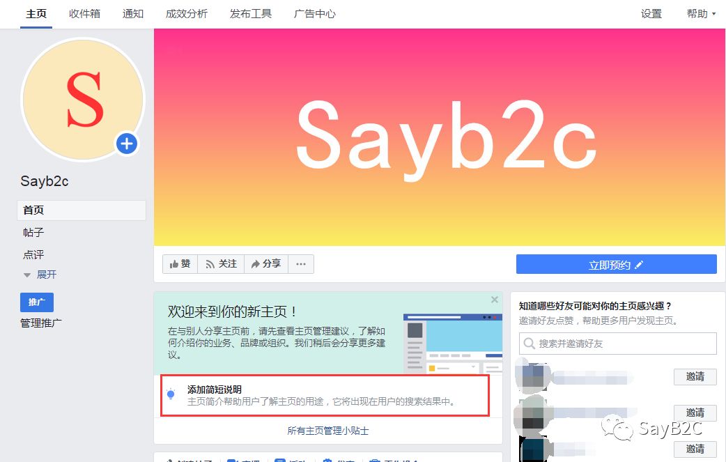Image resolution: width=726 pixels, height=462 pixels.
Task: Click the lightbulb icon beside 添加简短说明
Action: [171, 394]
